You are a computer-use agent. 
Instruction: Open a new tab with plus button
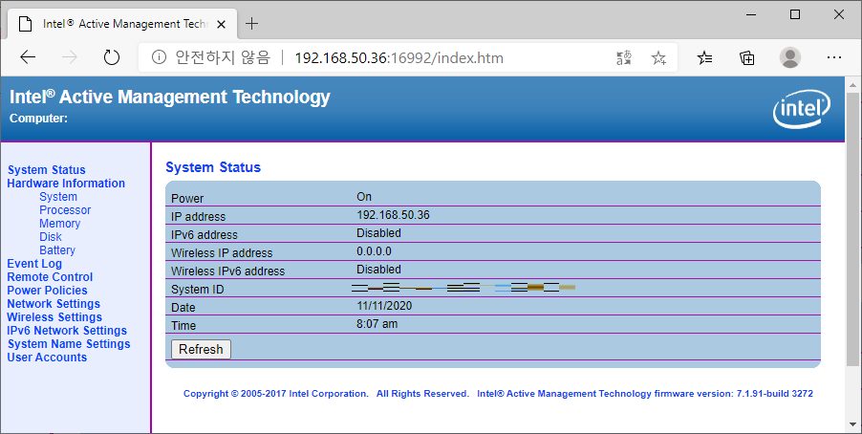tap(251, 24)
